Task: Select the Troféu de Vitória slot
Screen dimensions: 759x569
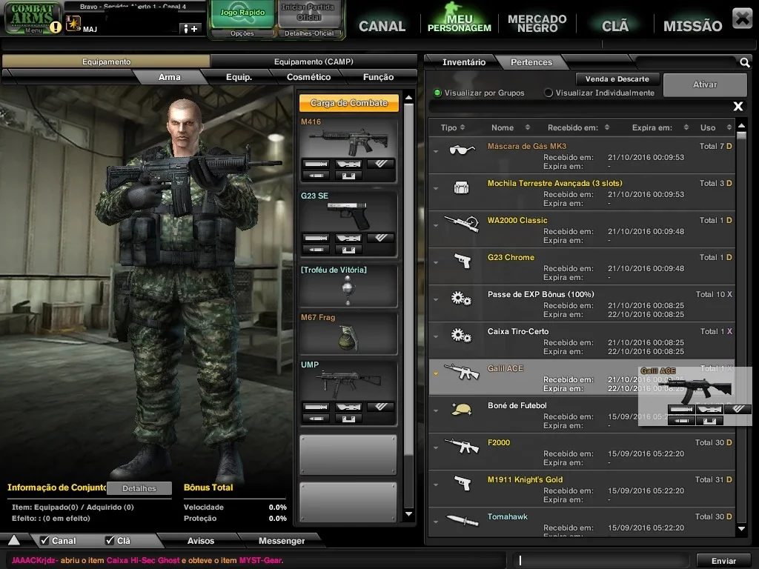Action: click(x=348, y=285)
